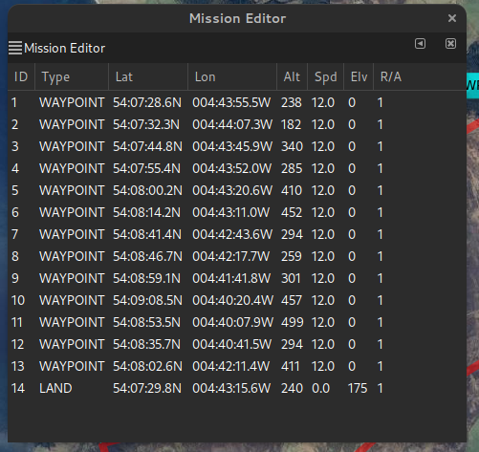Click altitude value 340 in row 3
Screen dimensions: 479x452
(292, 146)
